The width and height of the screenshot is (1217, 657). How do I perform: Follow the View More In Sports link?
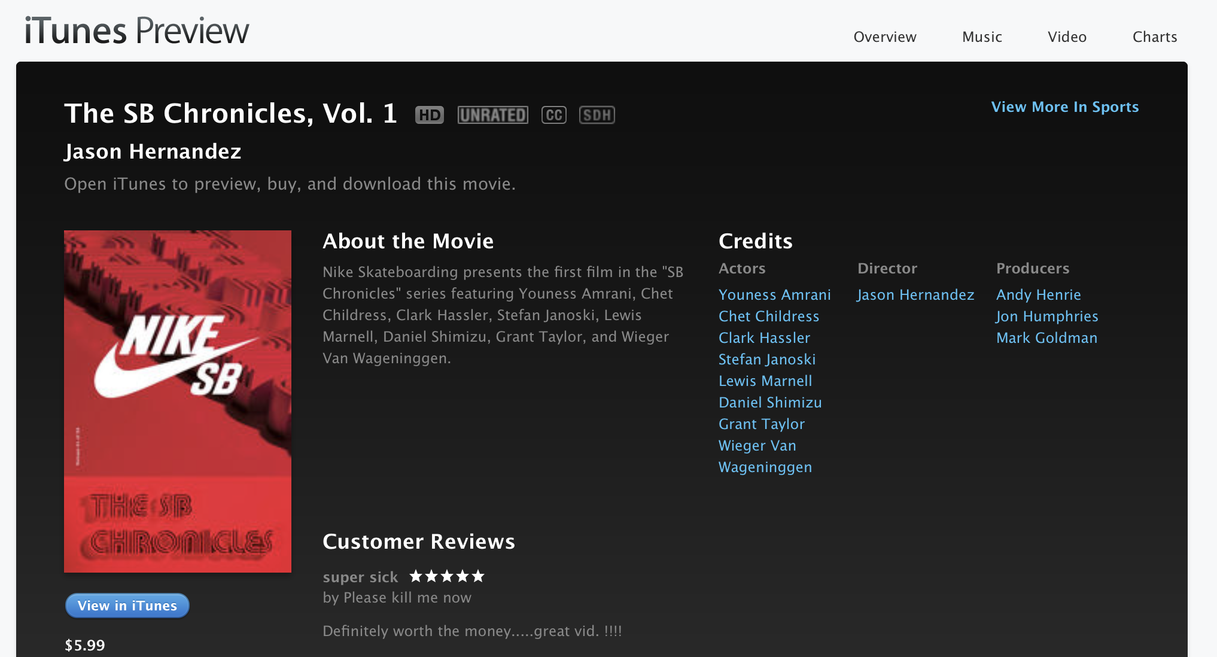click(1064, 107)
